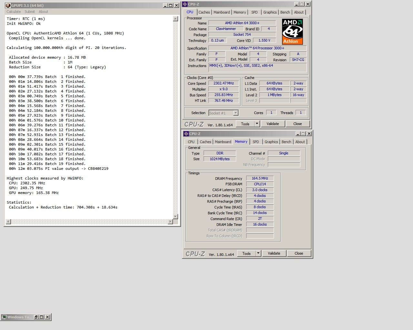Click Tools button in top CPU-Z

click(245, 124)
